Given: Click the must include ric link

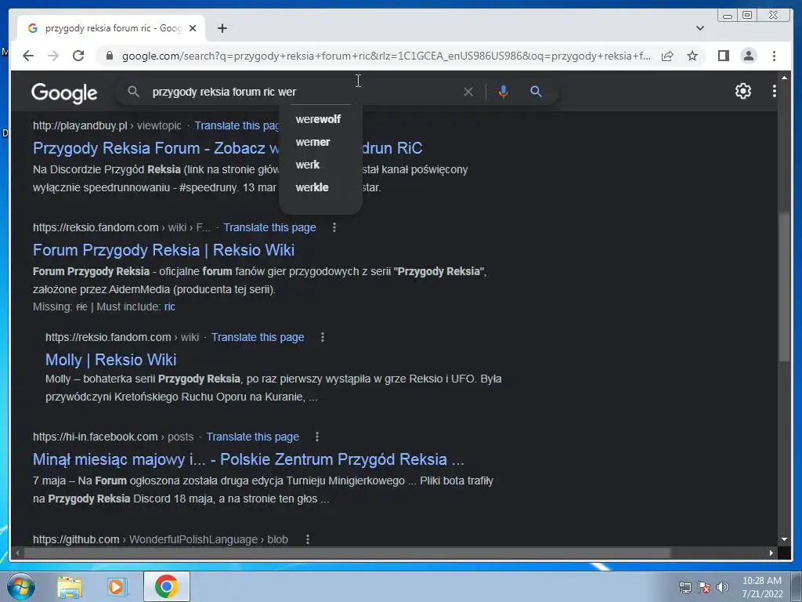Looking at the screenshot, I should [x=170, y=306].
